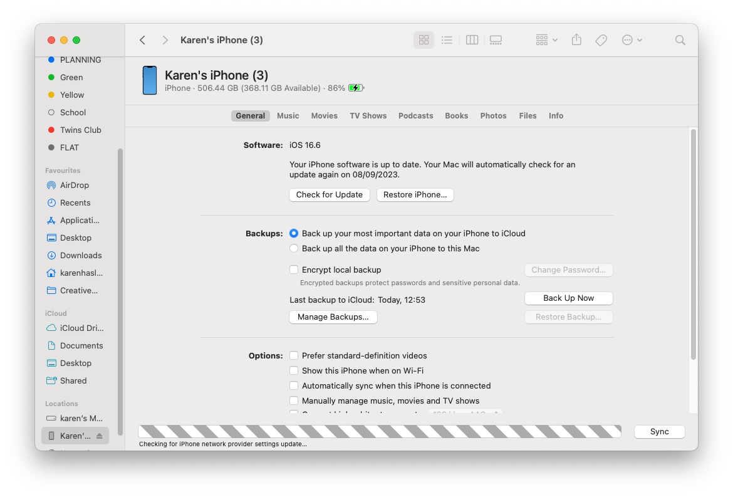The width and height of the screenshot is (733, 497).
Task: Switch to column view in the toolbar
Action: tap(472, 39)
